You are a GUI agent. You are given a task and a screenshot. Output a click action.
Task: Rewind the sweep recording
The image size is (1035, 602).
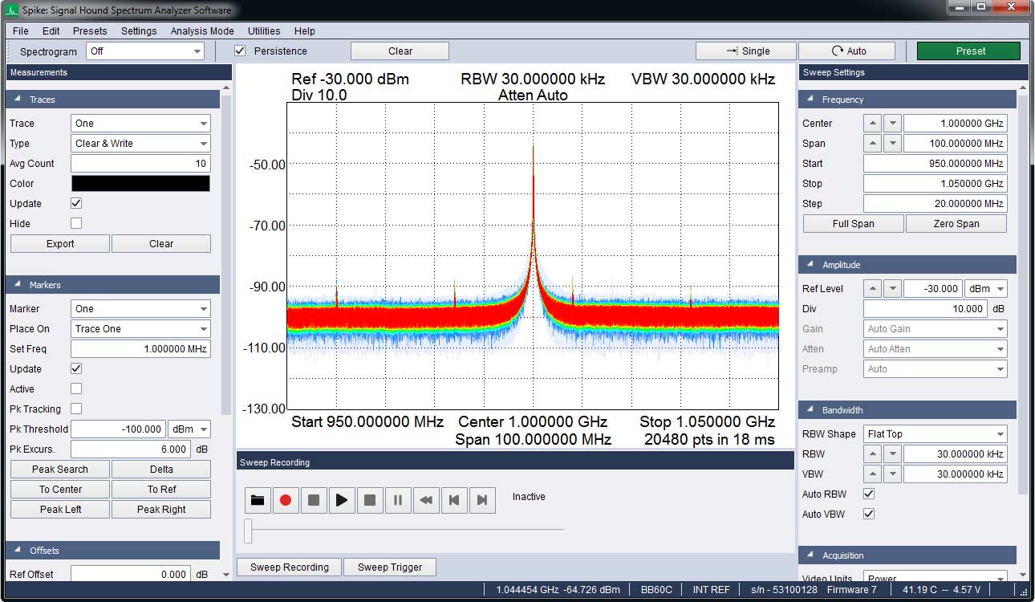426,500
